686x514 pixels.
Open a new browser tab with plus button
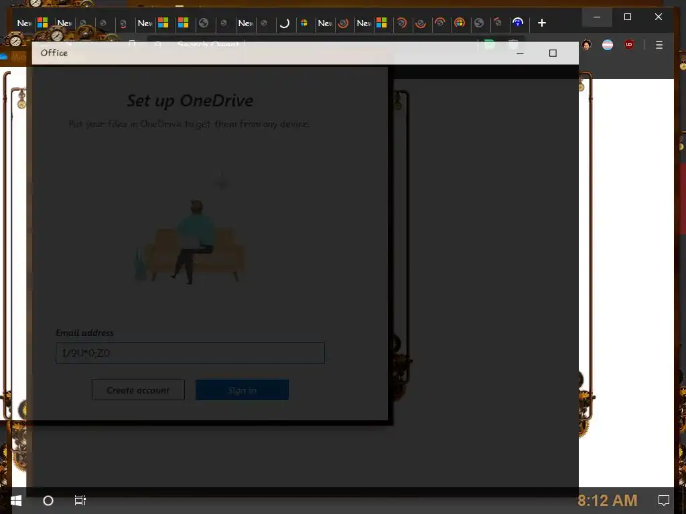point(541,23)
